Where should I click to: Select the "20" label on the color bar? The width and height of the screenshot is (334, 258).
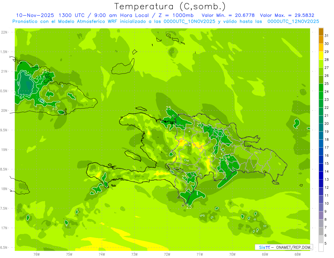point(327,124)
